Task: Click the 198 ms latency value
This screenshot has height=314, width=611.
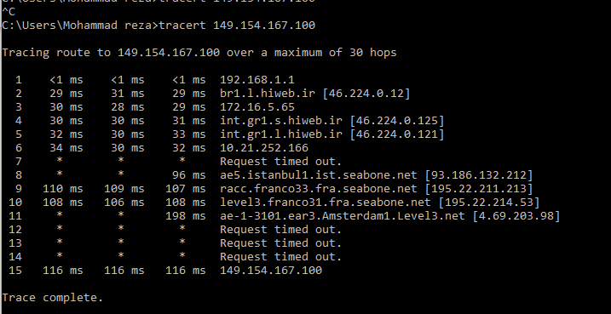Action: (x=186, y=216)
